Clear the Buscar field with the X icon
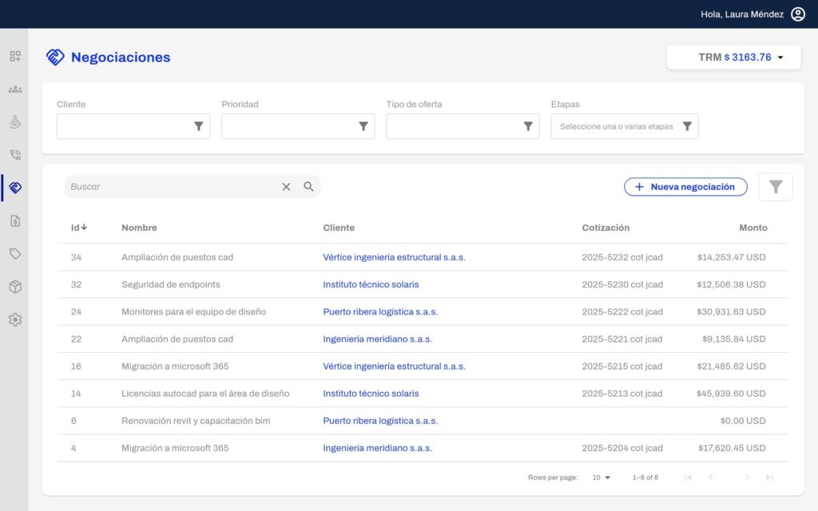This screenshot has height=511, width=818. (x=286, y=187)
